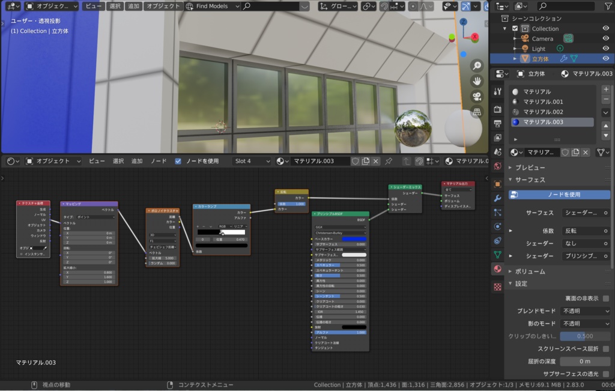Toggle fake user shield in node editor header
615x391 pixels.
click(355, 161)
